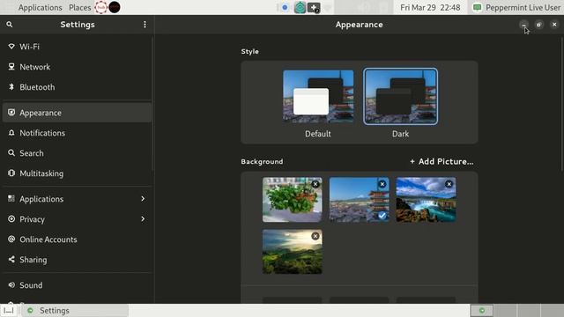This screenshot has width=564, height=317.
Task: Choose the waterfall background thumbnail
Action: [x=426, y=200]
